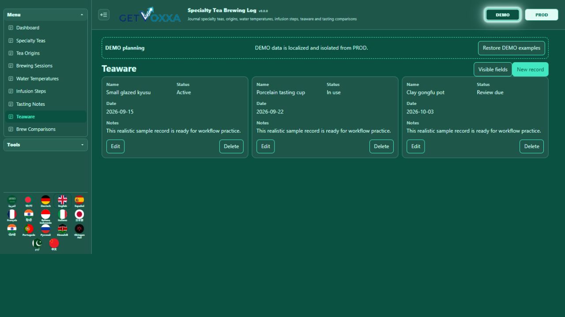Expand the Tools section
The width and height of the screenshot is (565, 317).
45,145
